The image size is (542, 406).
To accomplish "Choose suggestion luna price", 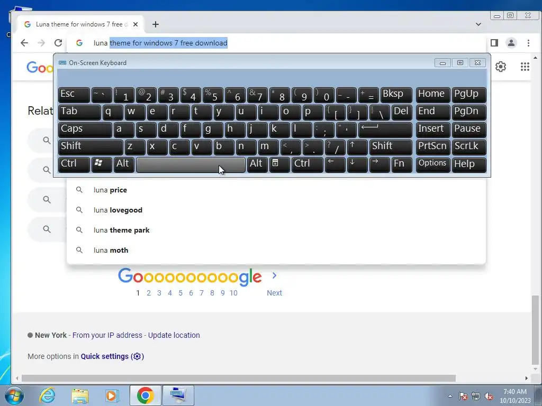I will 276,190.
